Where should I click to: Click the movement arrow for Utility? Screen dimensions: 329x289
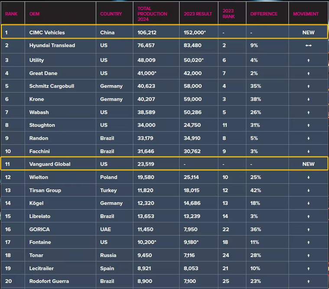(308, 60)
